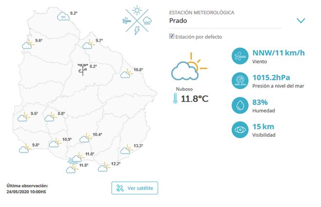Click the visibility eye icon
This screenshot has height=207, width=321.
click(x=239, y=130)
